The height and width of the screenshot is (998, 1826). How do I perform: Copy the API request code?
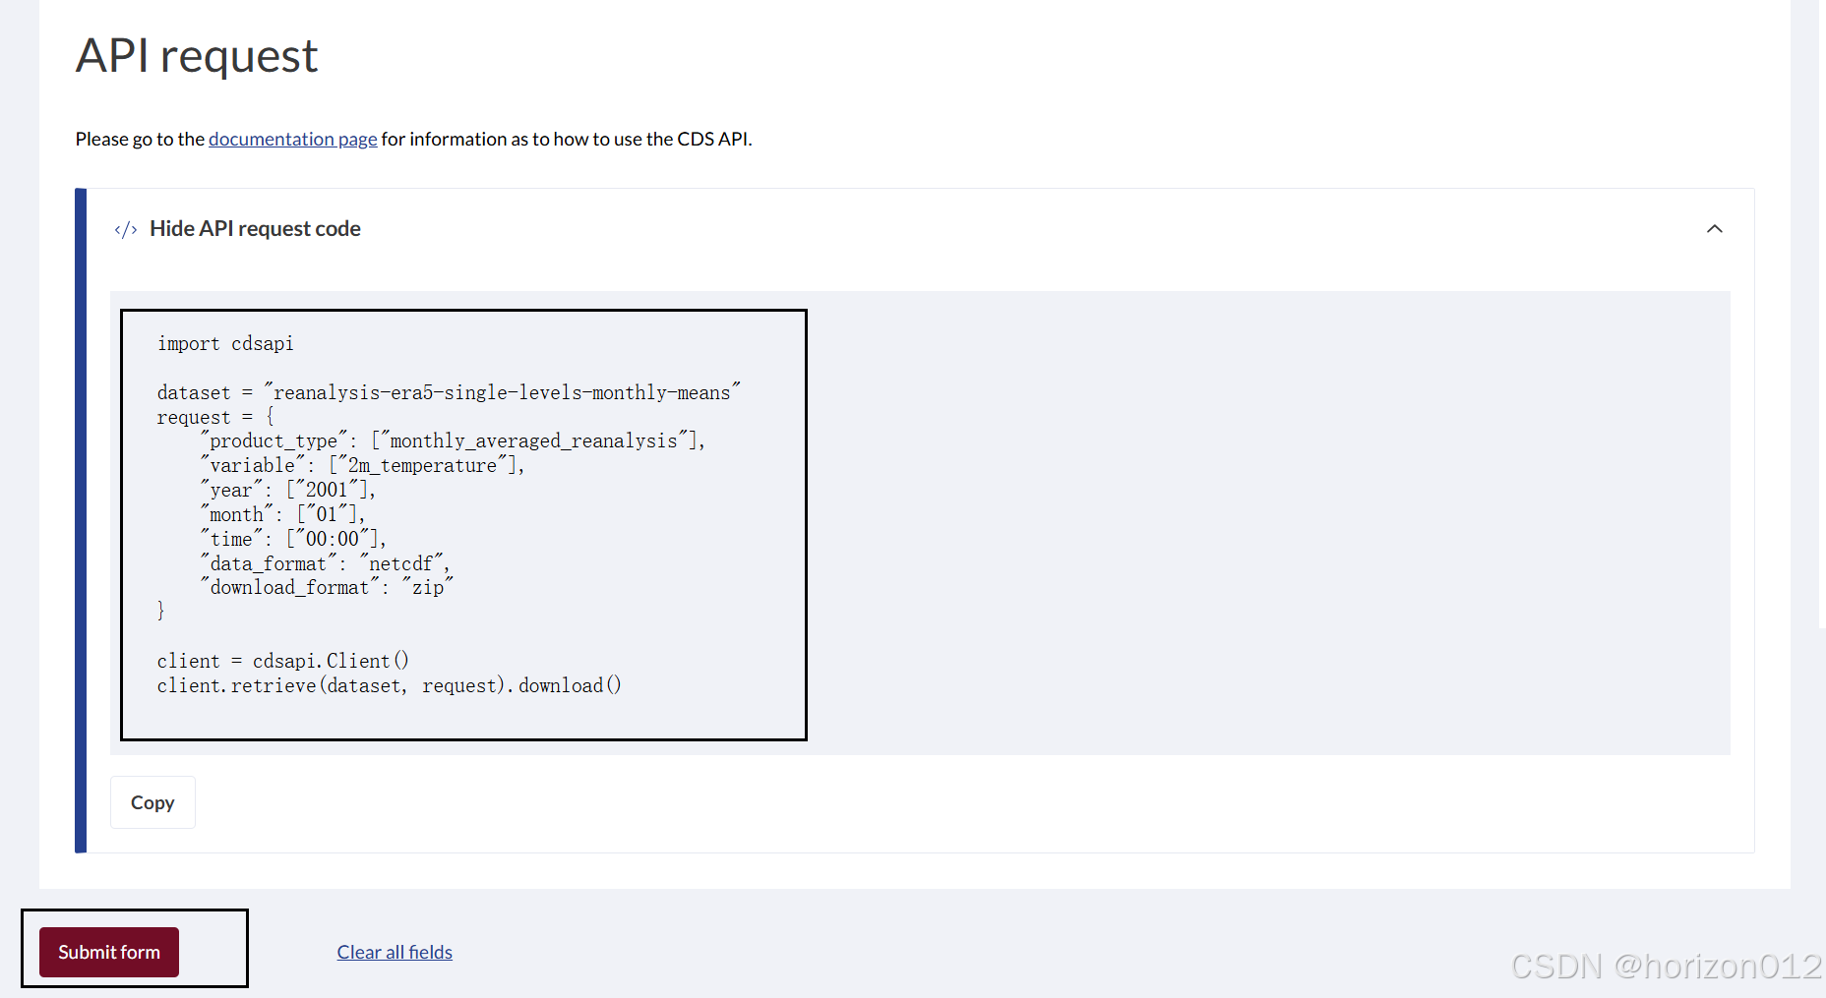152,802
